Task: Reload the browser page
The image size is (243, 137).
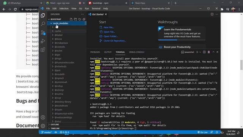Action: click(15, 9)
